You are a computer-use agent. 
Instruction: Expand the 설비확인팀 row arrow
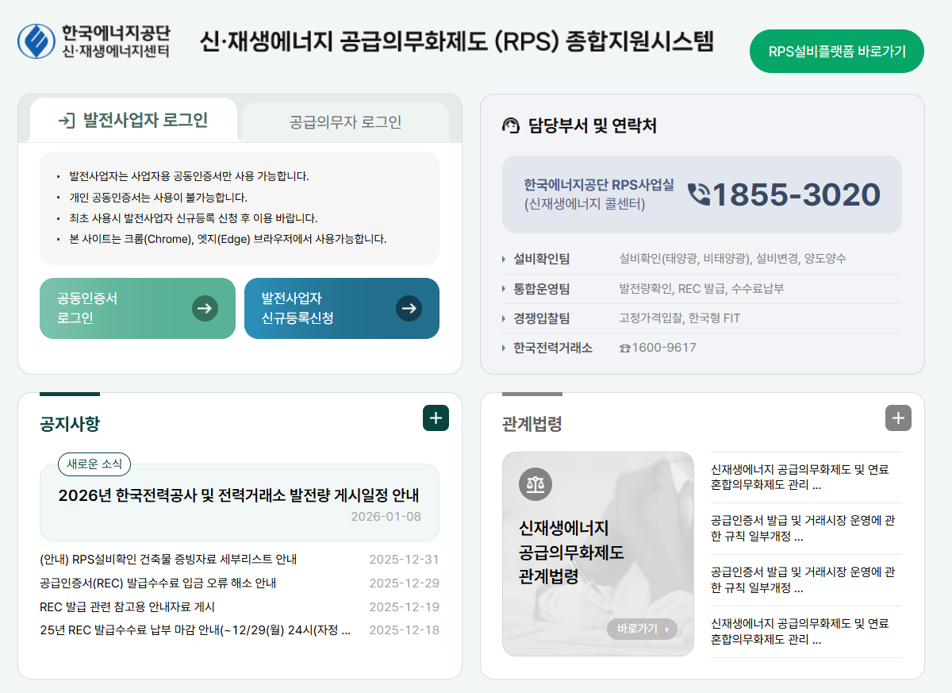point(504,260)
